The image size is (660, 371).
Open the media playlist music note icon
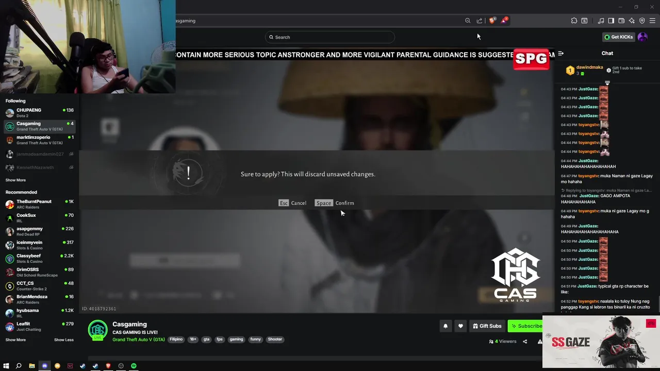pyautogui.click(x=601, y=21)
